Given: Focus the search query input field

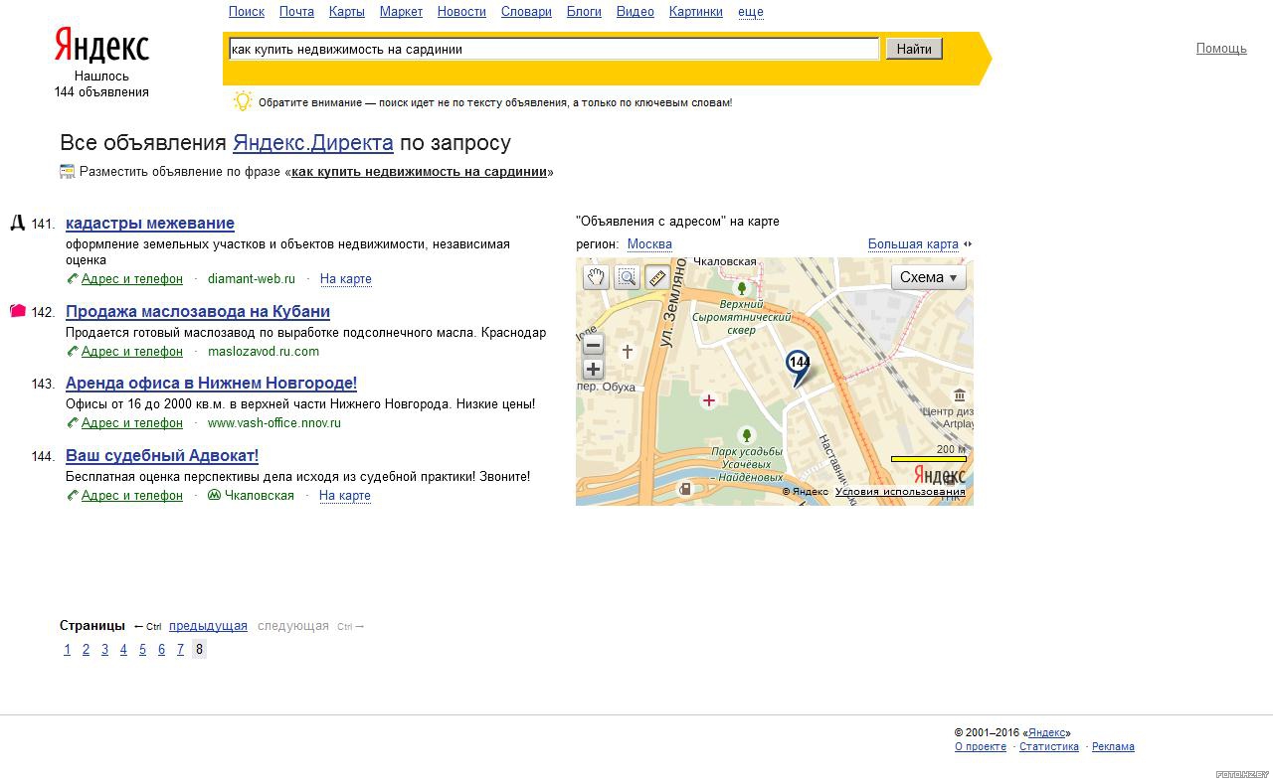Looking at the screenshot, I should click(553, 49).
